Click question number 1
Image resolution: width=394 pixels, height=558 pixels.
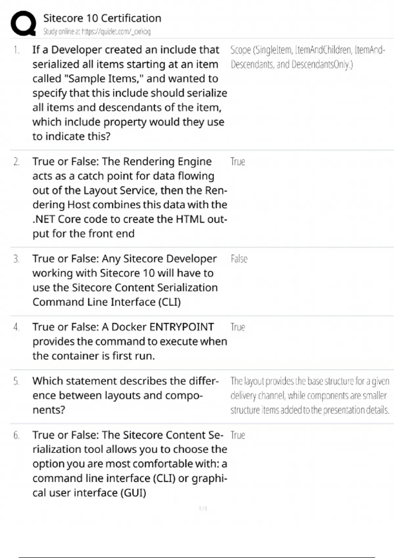[x=16, y=50]
